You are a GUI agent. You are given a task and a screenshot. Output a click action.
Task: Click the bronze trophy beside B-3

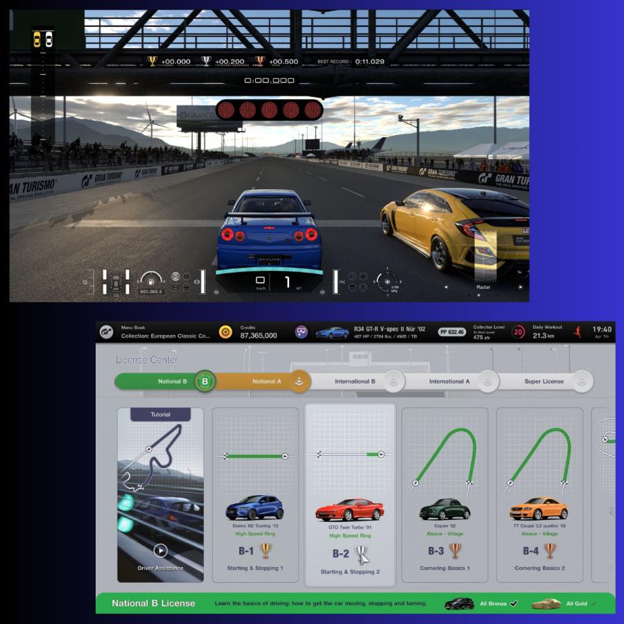point(455,551)
